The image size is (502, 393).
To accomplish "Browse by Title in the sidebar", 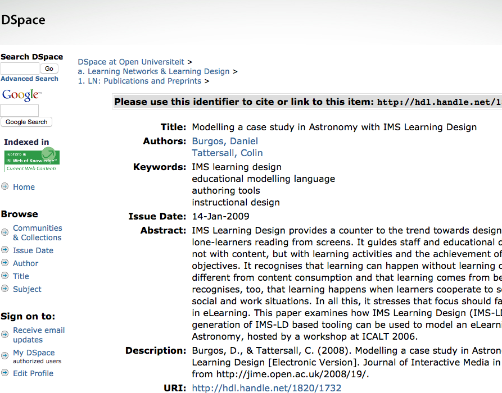I will pyautogui.click(x=21, y=276).
